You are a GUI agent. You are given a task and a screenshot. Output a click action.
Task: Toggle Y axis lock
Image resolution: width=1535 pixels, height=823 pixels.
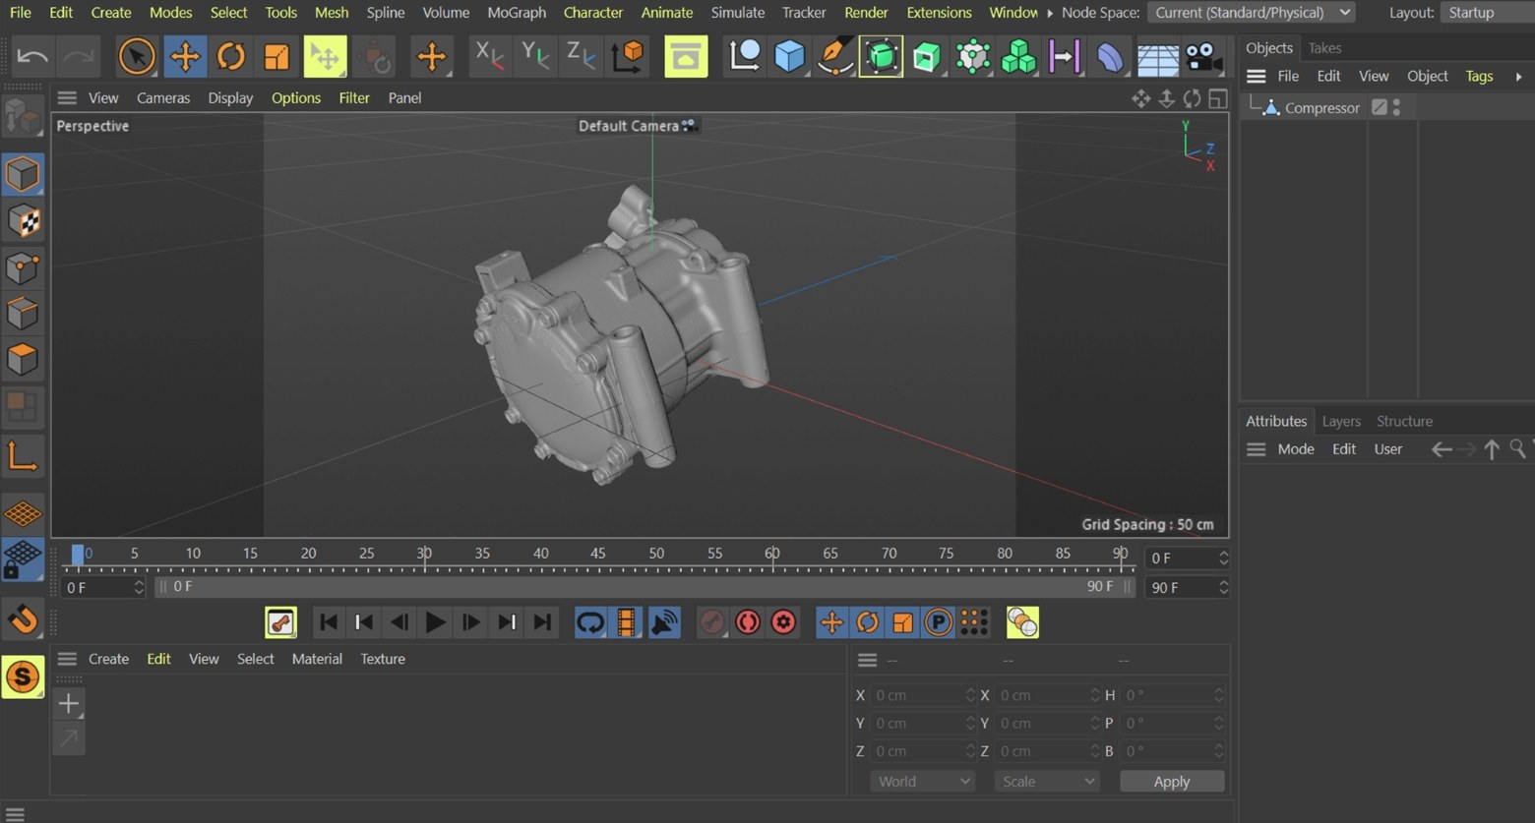534,57
